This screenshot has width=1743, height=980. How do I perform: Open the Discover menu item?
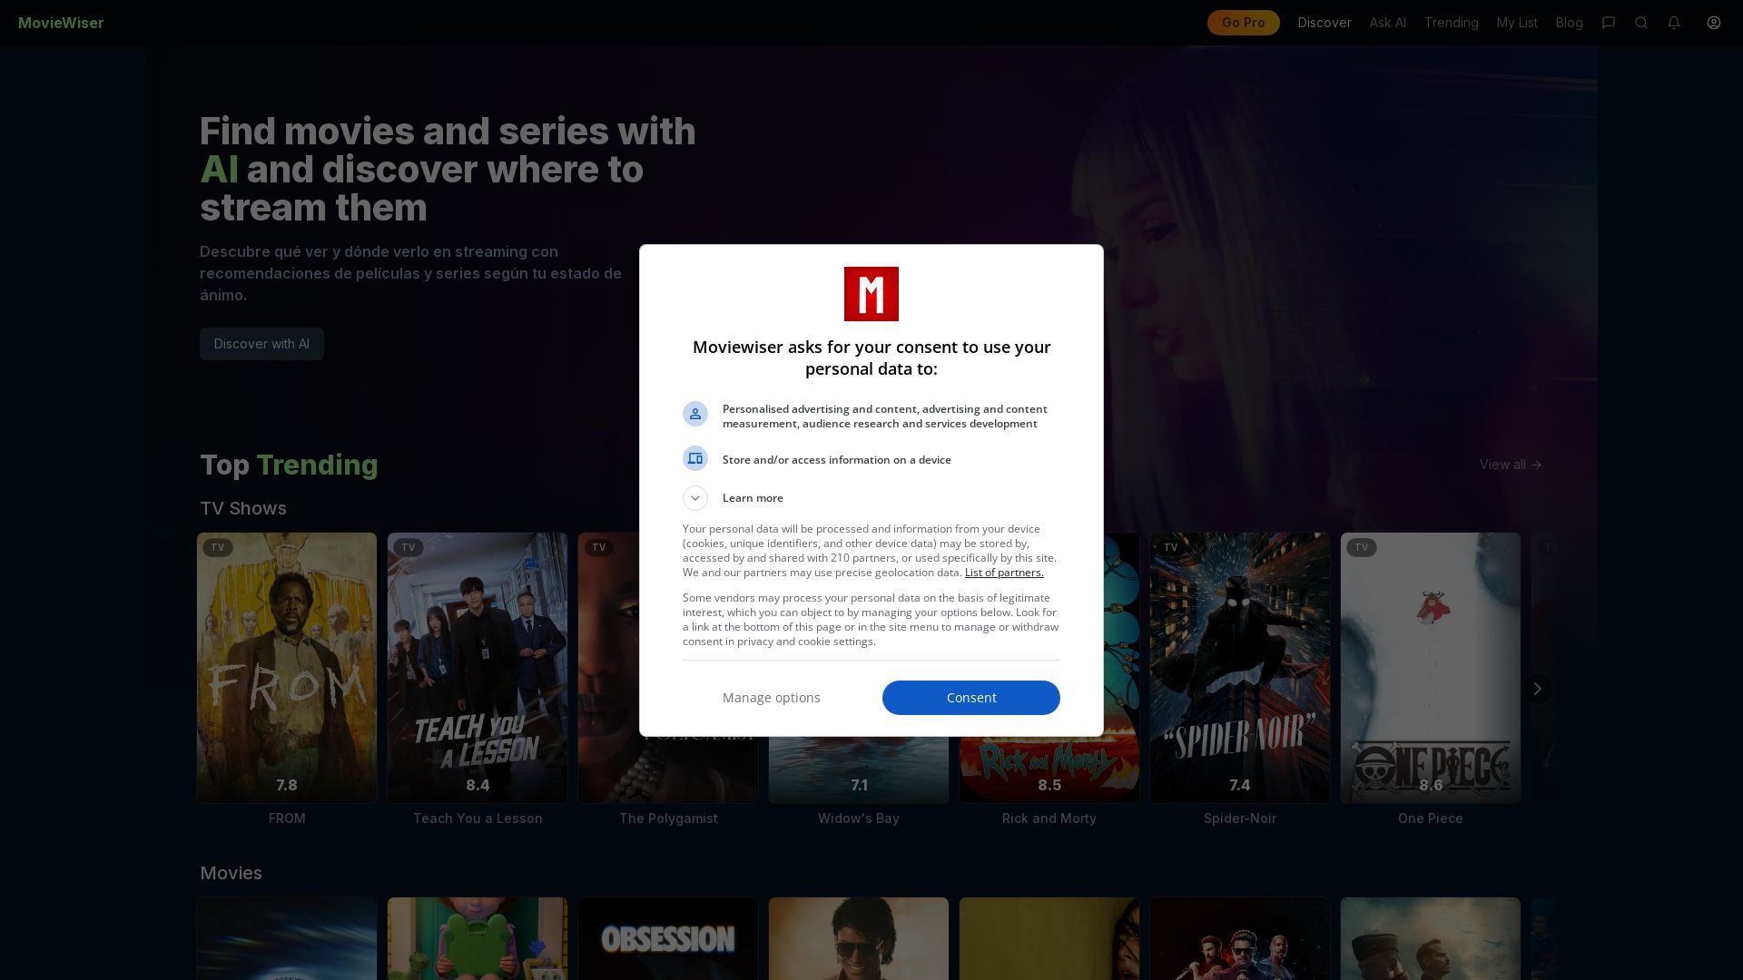point(1324,23)
